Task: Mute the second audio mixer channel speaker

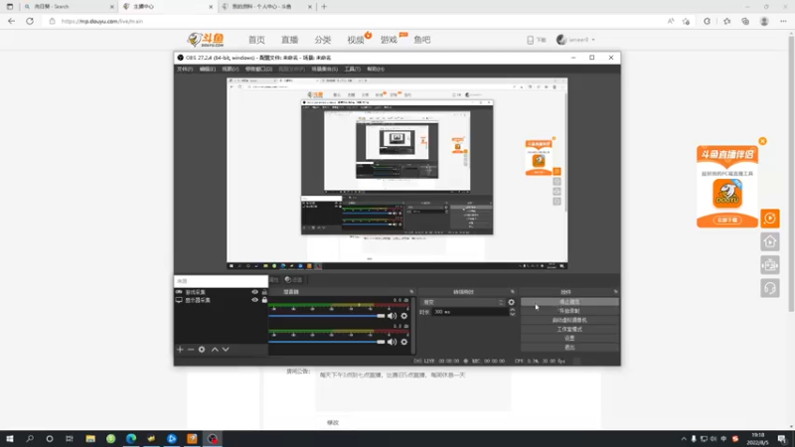Action: tap(392, 342)
